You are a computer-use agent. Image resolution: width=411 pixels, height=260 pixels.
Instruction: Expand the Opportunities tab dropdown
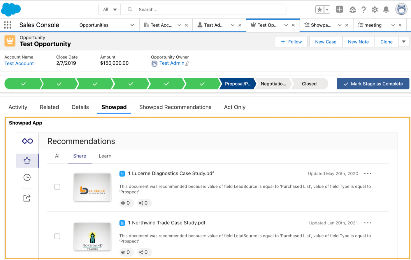(132, 25)
